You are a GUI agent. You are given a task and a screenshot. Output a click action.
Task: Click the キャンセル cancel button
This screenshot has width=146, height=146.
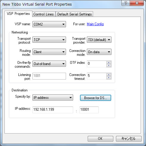point(129,139)
